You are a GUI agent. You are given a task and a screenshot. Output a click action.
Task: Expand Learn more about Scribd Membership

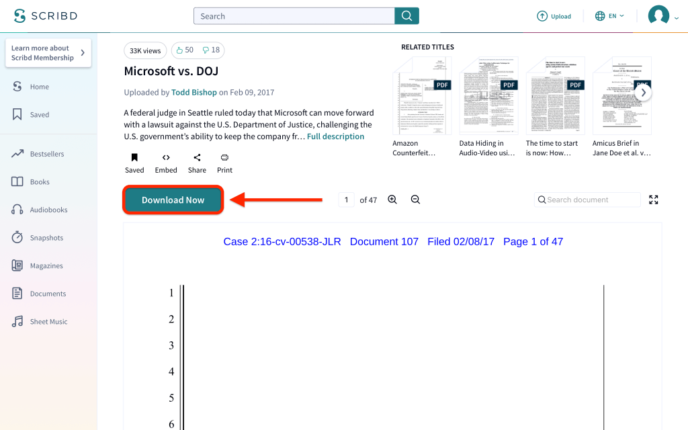click(48, 53)
